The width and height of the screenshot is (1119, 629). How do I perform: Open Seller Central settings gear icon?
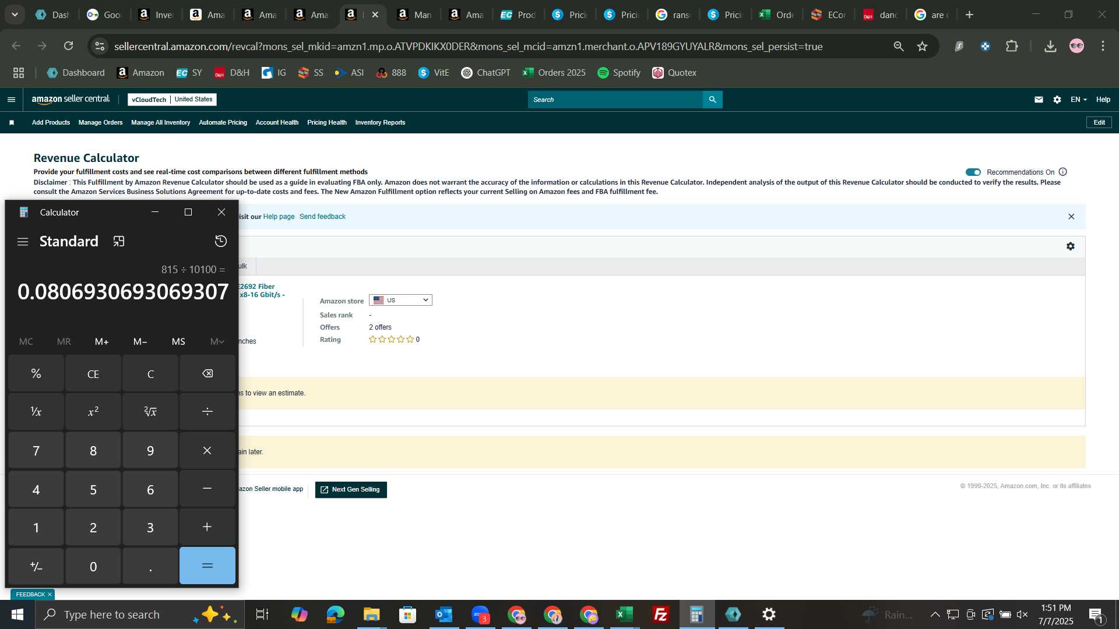pyautogui.click(x=1057, y=100)
